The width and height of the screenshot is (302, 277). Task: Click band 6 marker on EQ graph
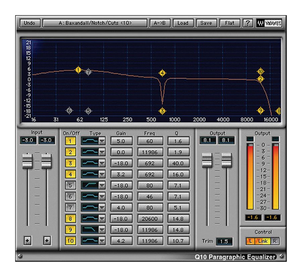(x=69, y=110)
